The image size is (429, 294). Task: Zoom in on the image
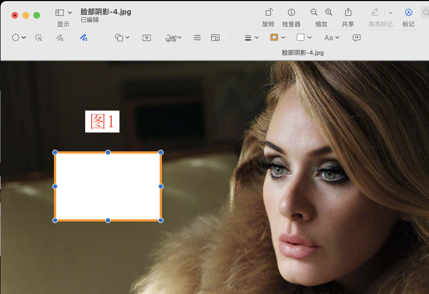click(329, 12)
